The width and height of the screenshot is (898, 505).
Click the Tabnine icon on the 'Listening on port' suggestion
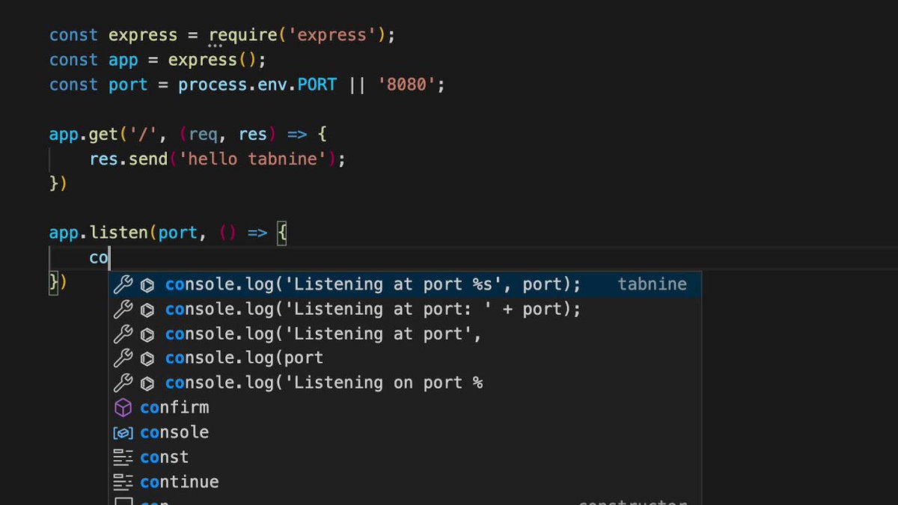(x=147, y=382)
